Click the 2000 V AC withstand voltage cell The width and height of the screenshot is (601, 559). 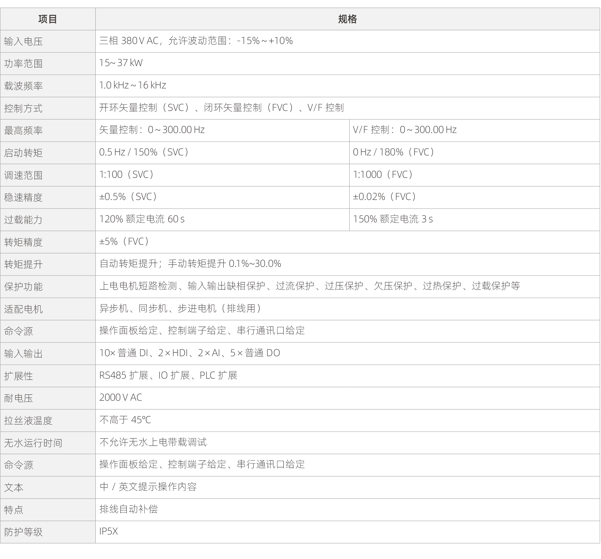[x=121, y=398]
